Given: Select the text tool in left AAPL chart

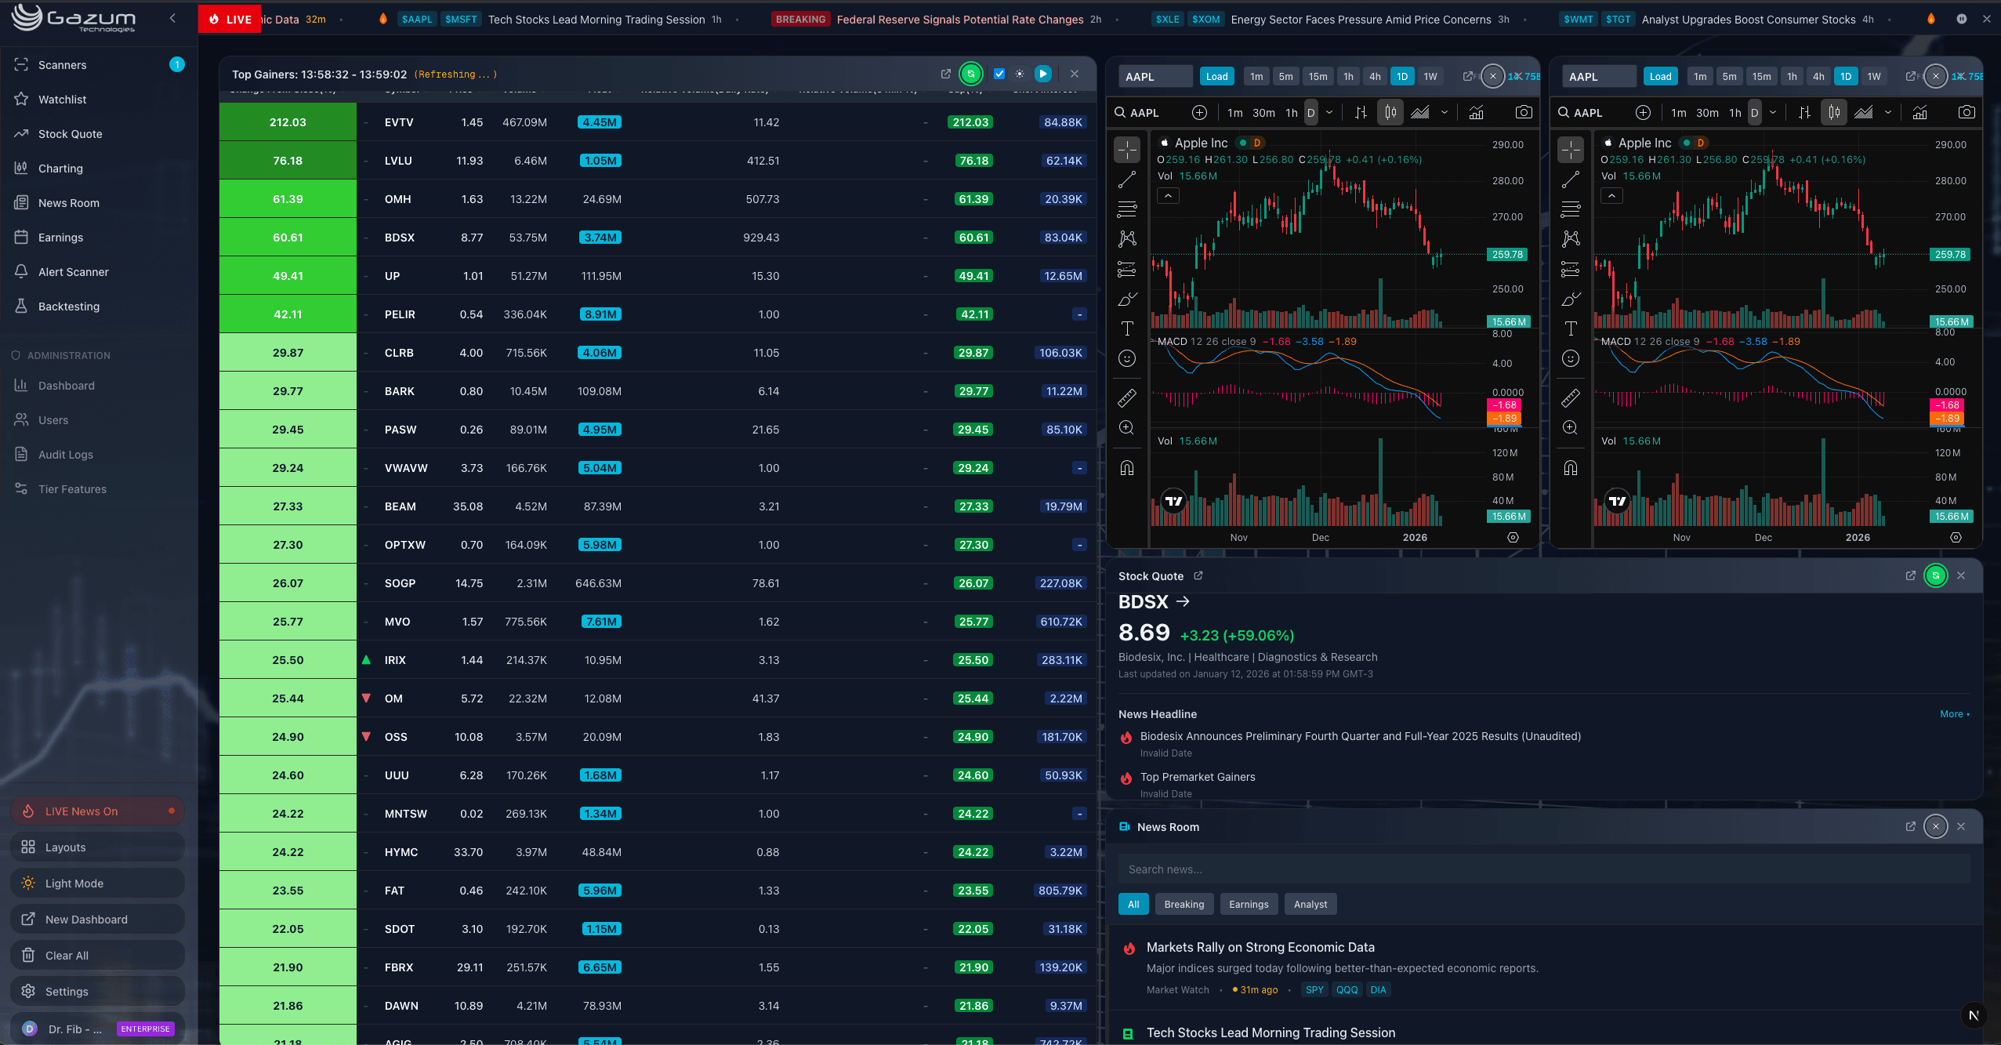Looking at the screenshot, I should [1126, 328].
